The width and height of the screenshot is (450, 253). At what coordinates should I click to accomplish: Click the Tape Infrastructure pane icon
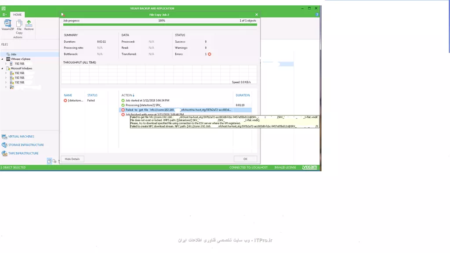[4, 153]
